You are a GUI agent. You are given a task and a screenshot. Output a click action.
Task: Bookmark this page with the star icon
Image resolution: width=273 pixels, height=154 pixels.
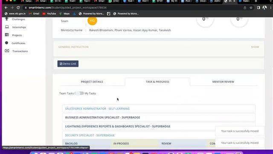coord(251,8)
